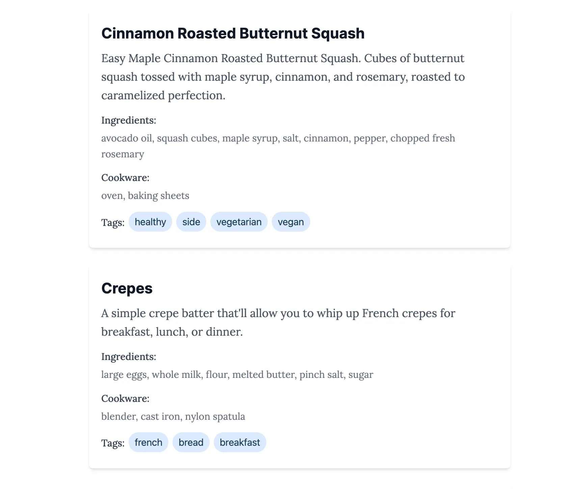This screenshot has height=489, width=584.
Task: Click the oven, baking sheets cookware text
Action: pos(145,196)
